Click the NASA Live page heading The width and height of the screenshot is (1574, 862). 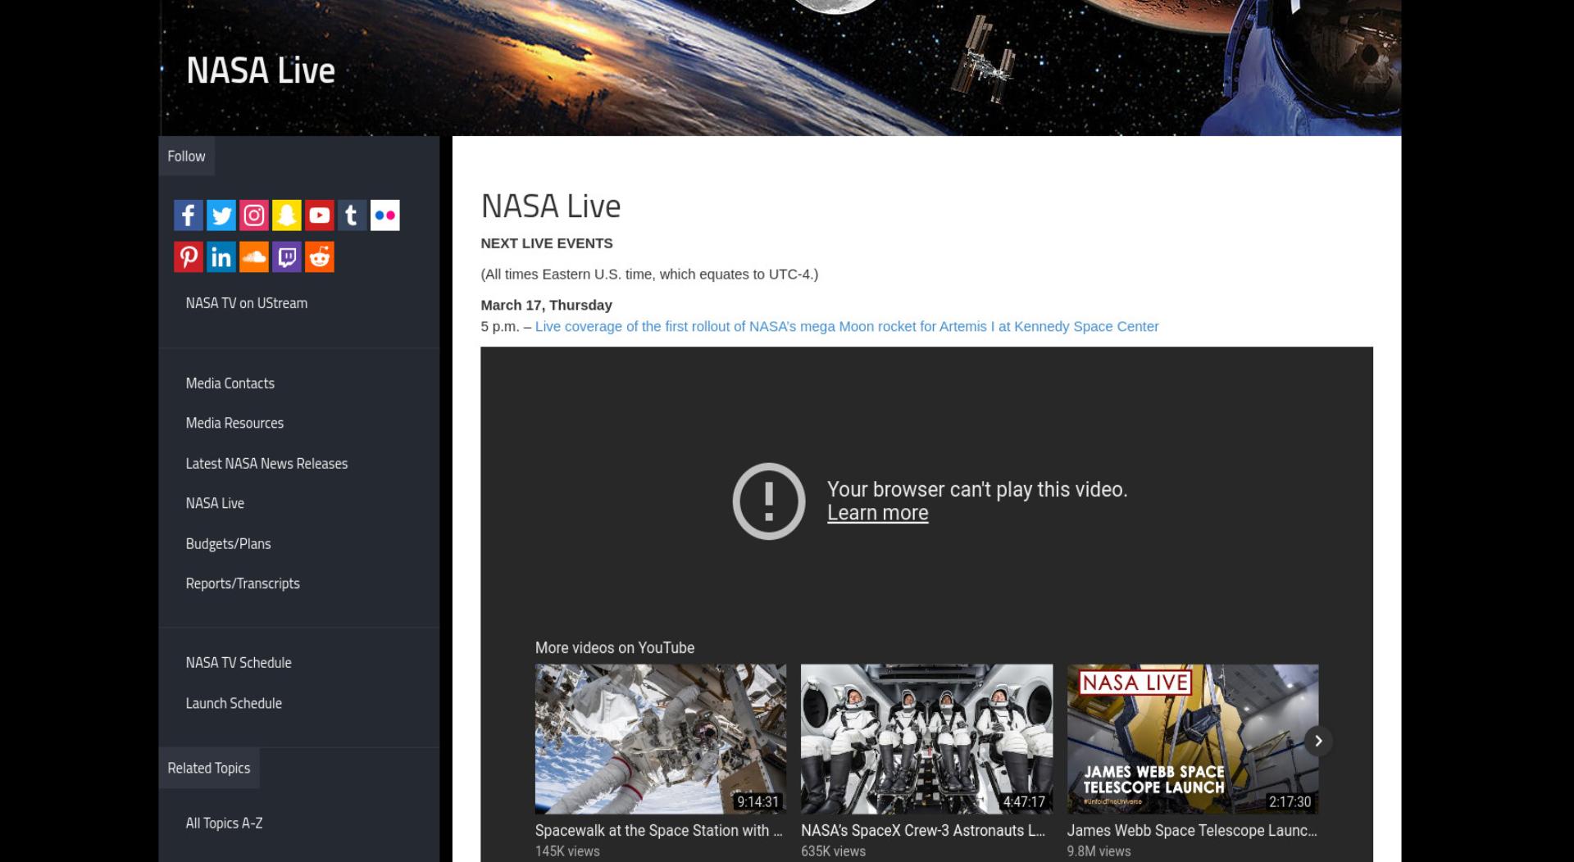pyautogui.click(x=551, y=206)
